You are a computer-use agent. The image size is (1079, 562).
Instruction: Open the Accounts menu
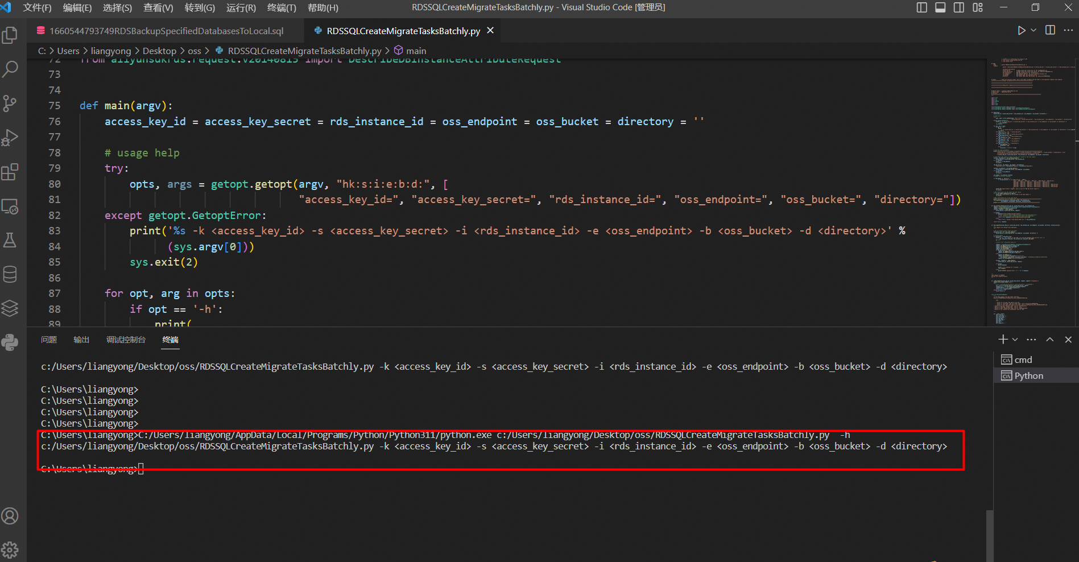[x=10, y=516]
